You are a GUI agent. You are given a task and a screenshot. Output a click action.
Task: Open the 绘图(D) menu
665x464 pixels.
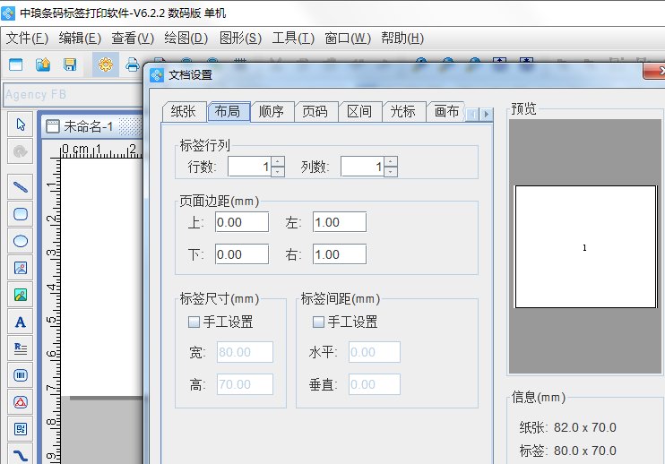186,39
